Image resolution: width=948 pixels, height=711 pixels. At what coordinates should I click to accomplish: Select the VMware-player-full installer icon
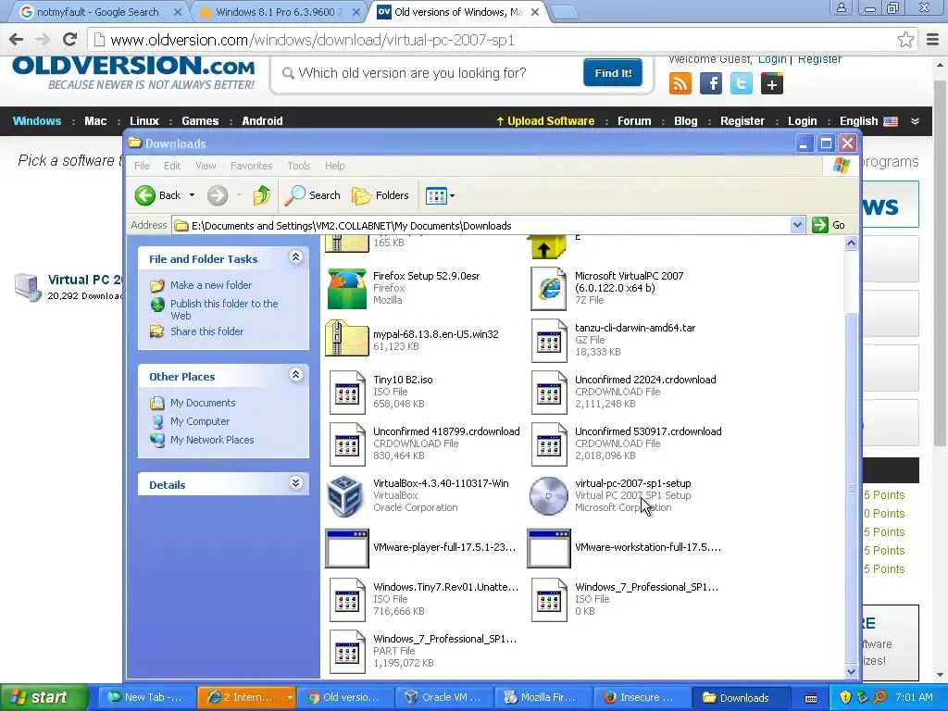(x=347, y=548)
